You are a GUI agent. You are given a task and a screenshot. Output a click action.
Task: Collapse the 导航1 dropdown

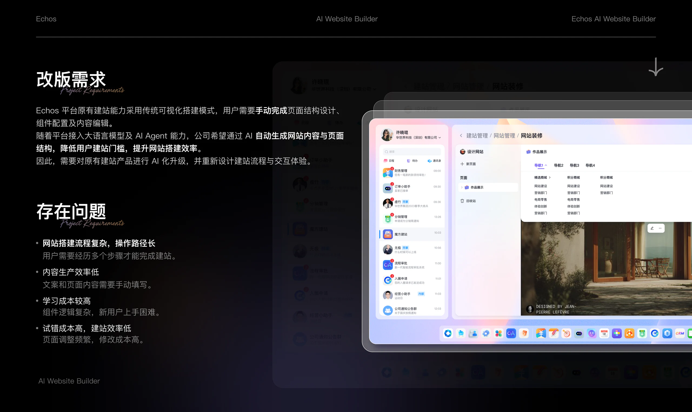(546, 165)
